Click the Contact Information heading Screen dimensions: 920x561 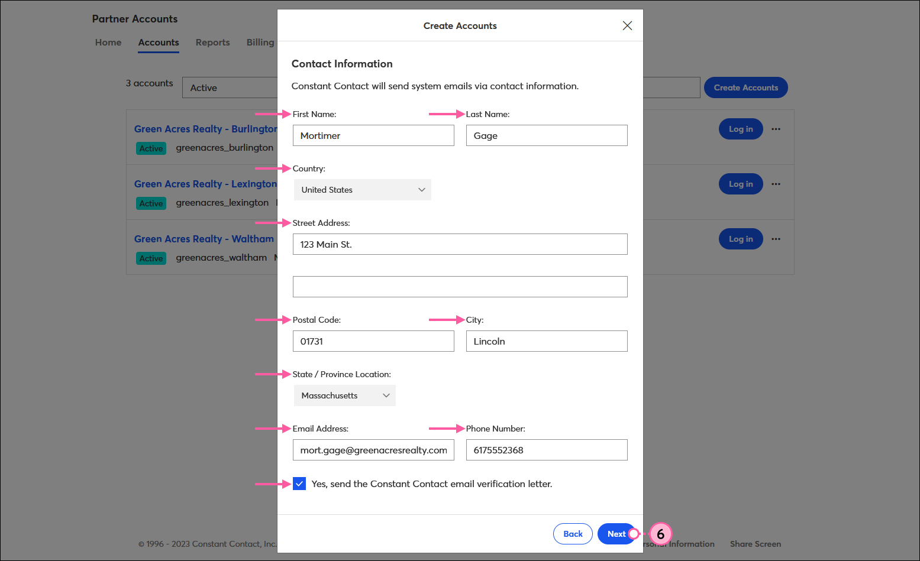pyautogui.click(x=342, y=64)
